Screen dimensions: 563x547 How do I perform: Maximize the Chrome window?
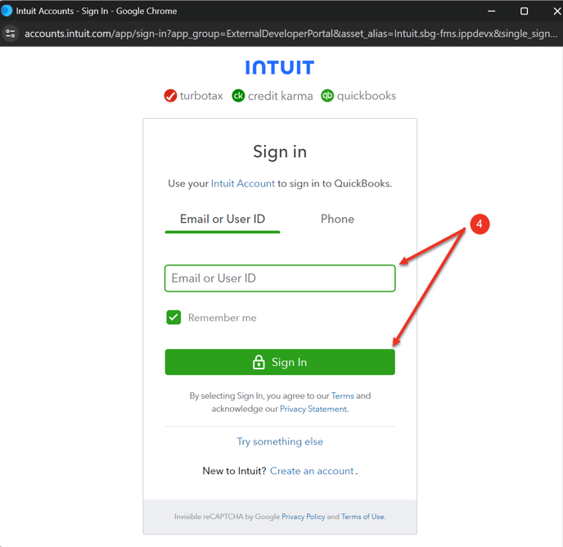525,11
